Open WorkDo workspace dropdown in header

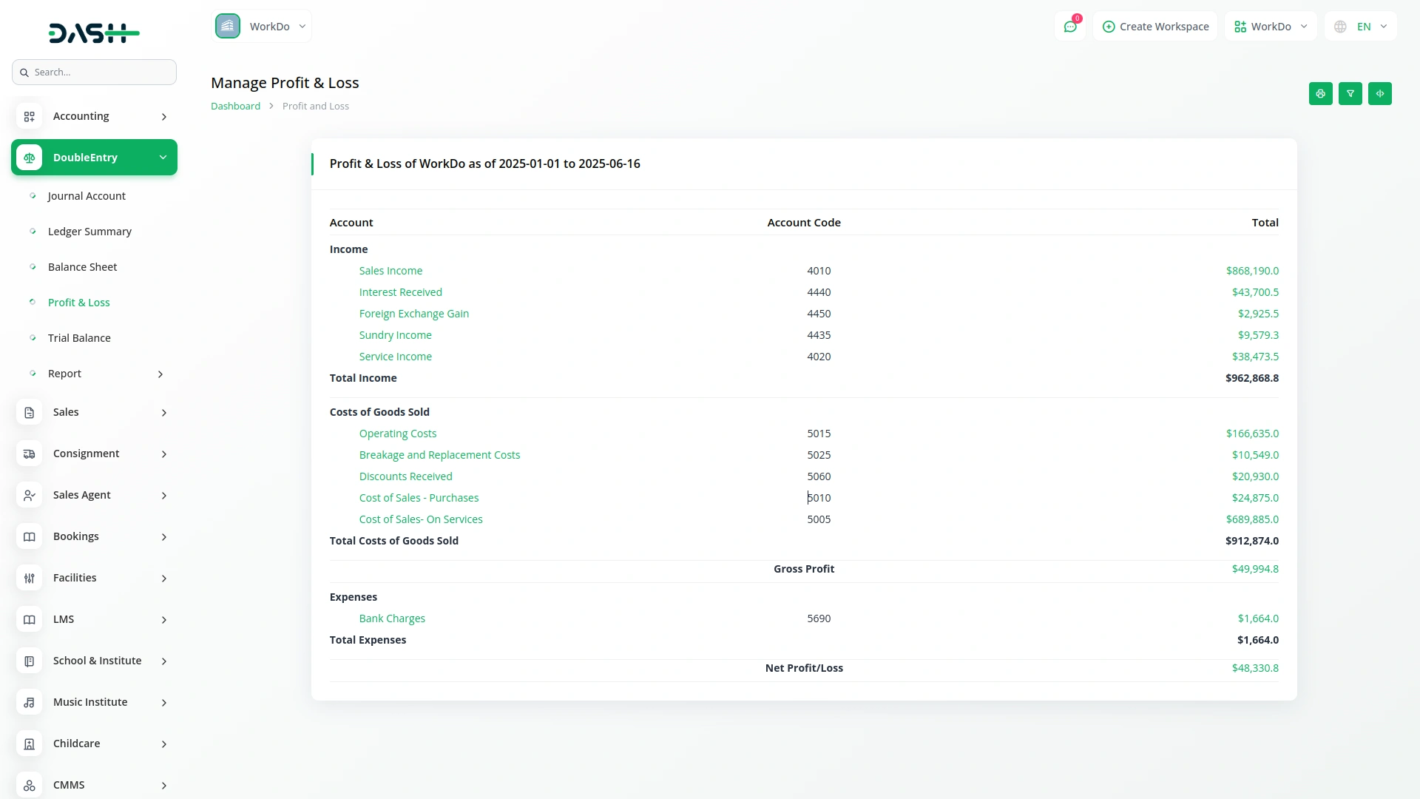coord(1270,27)
